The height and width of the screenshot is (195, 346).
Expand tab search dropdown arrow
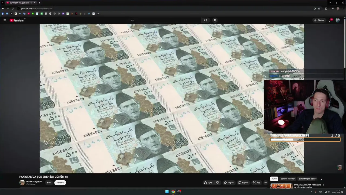tap(3, 3)
